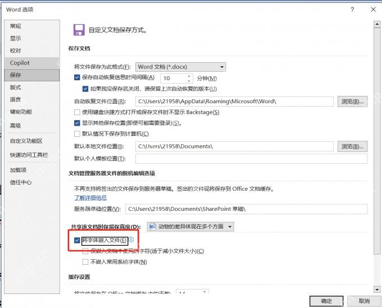The height and width of the screenshot is (308, 382).
Task: Click 浏览 for 默认本地文件位置
Action: (353, 146)
